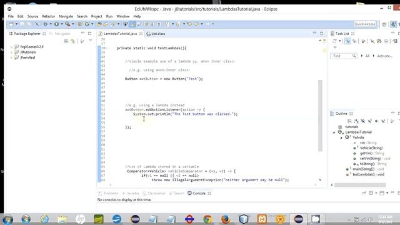Click Collapse All in Package Explorer

pyautogui.click(x=66, y=41)
